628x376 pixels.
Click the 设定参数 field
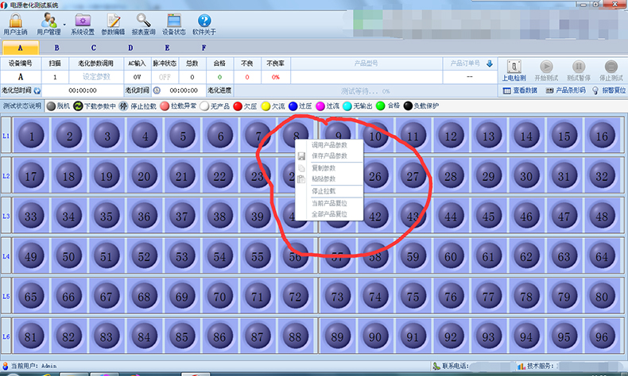95,77
